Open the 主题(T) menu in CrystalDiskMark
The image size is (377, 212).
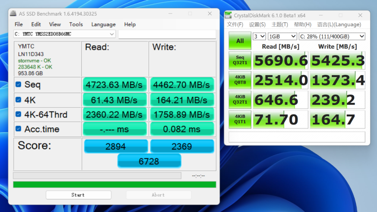pos(280,24)
